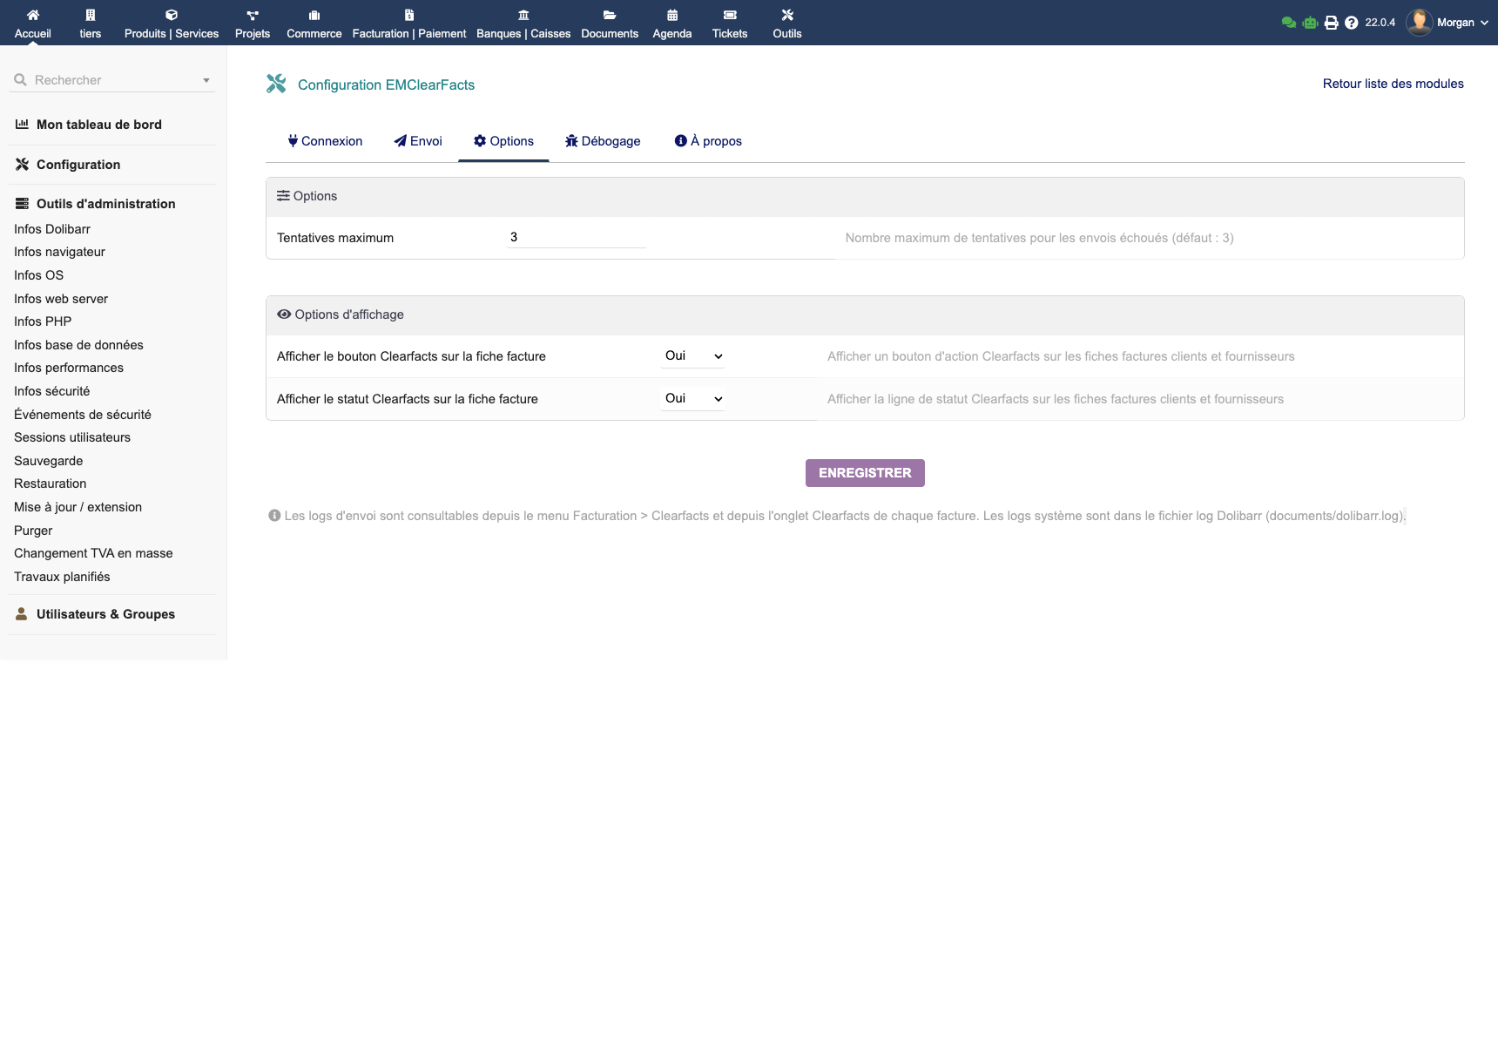Click ENREGISTRER to save options
Viewport: 1498px width, 1062px height.
864,473
